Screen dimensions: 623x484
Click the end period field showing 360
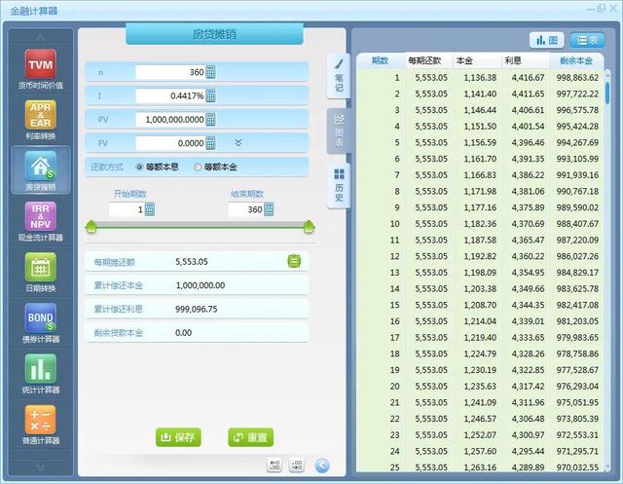pyautogui.click(x=246, y=209)
